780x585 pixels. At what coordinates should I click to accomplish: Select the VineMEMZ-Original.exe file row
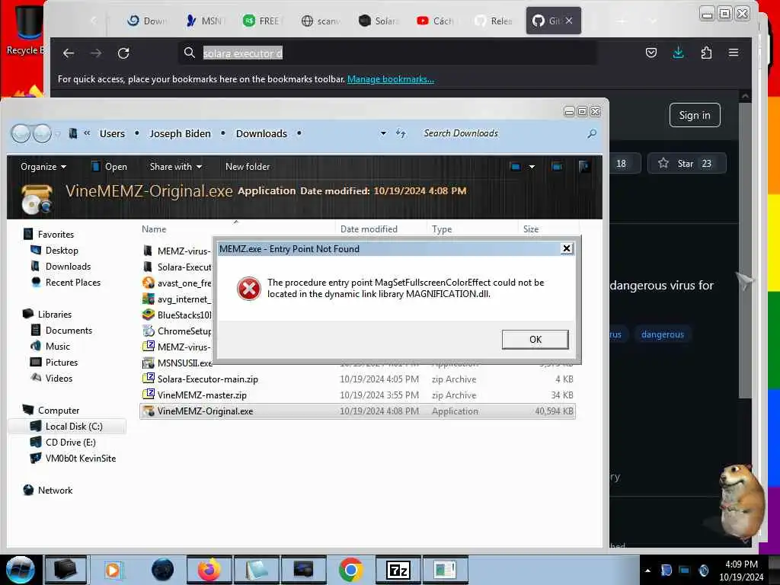pos(358,411)
